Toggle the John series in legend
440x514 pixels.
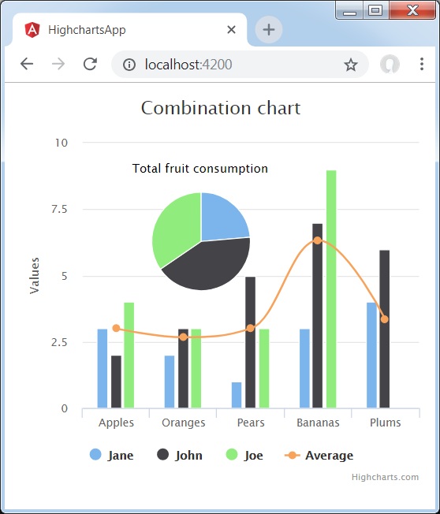pyautogui.click(x=179, y=455)
